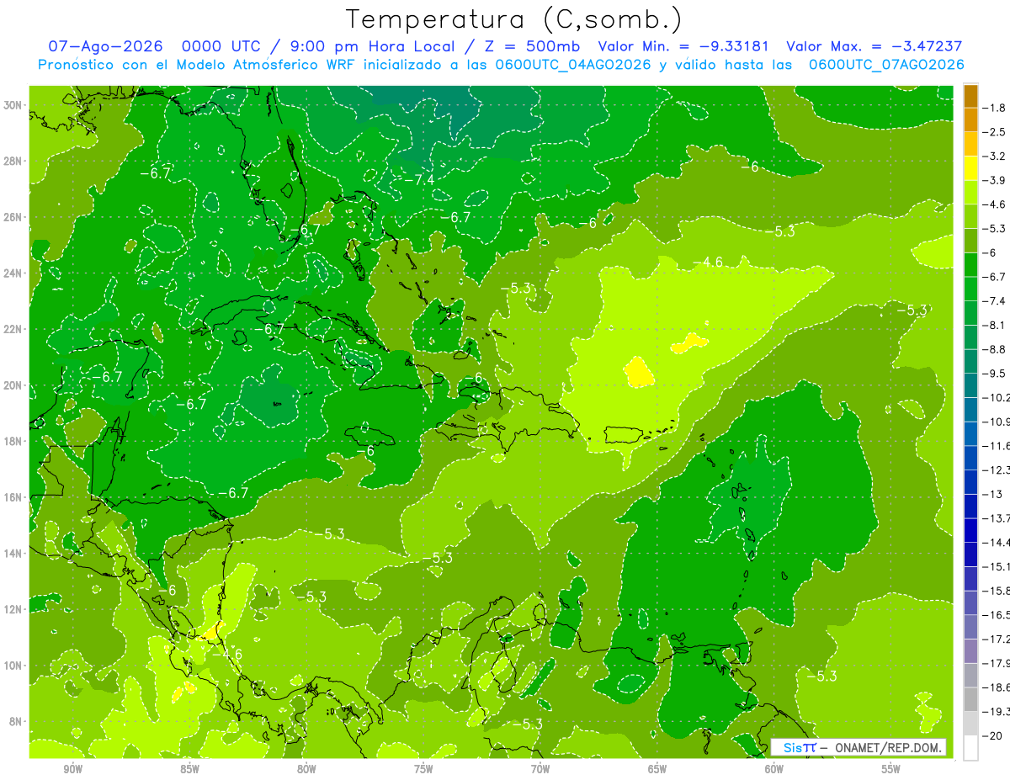The image size is (1010, 780).
Task: Click the purple swatch between -17.2 and -17.9
Action: pyautogui.click(x=970, y=650)
